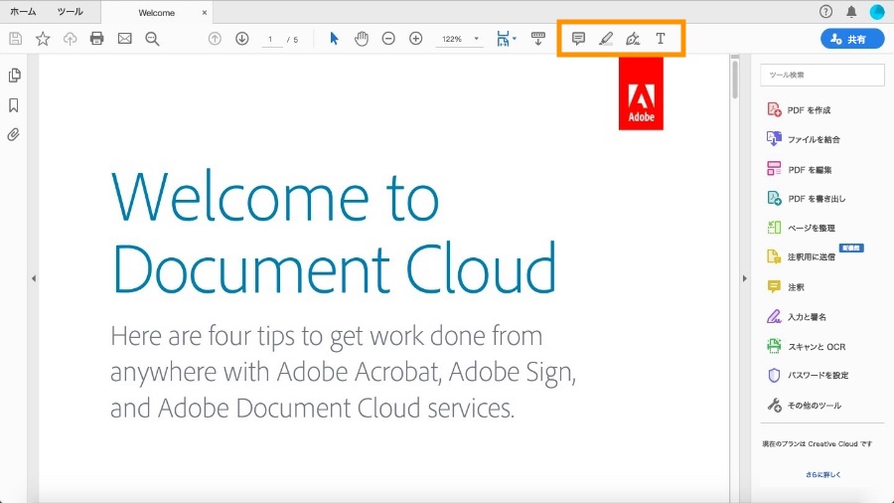This screenshot has width=894, height=503.
Task: Switch to the ホーム tab
Action: pyautogui.click(x=23, y=11)
